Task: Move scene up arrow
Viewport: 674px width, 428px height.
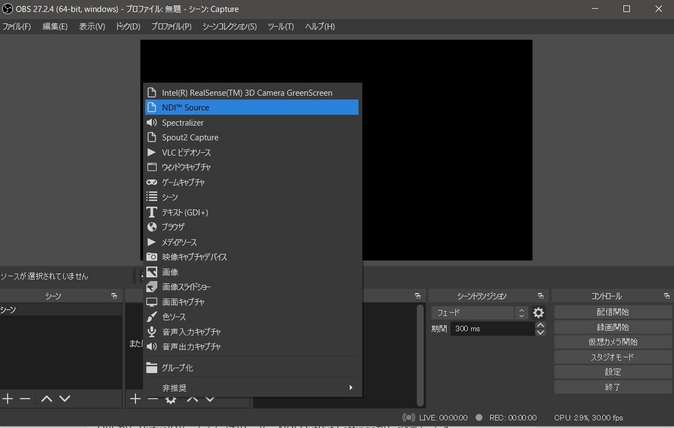Action: point(47,399)
